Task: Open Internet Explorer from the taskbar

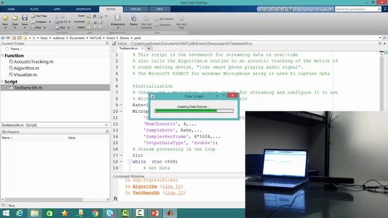Action: pos(19,213)
